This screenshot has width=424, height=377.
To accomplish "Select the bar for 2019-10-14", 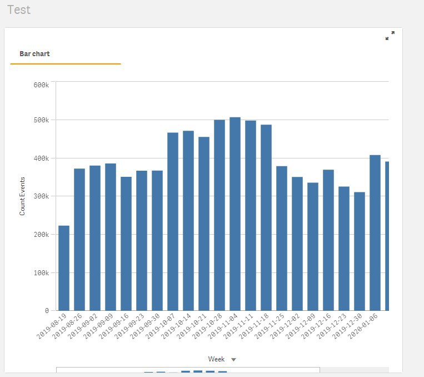I will tap(188, 221).
